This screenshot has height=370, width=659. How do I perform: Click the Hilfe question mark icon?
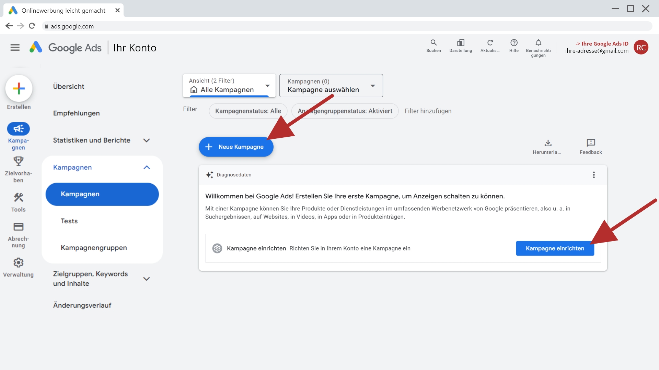pos(514,43)
